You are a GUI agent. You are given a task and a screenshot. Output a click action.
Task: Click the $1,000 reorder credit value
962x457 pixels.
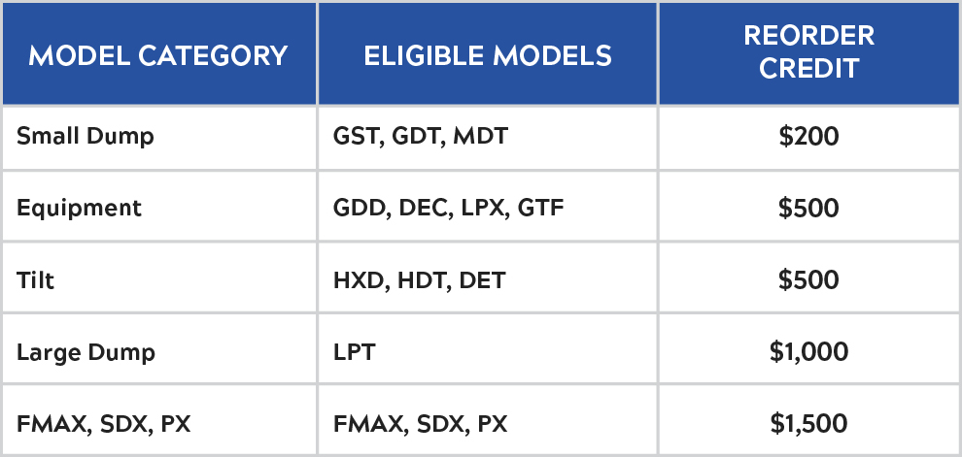[808, 352]
